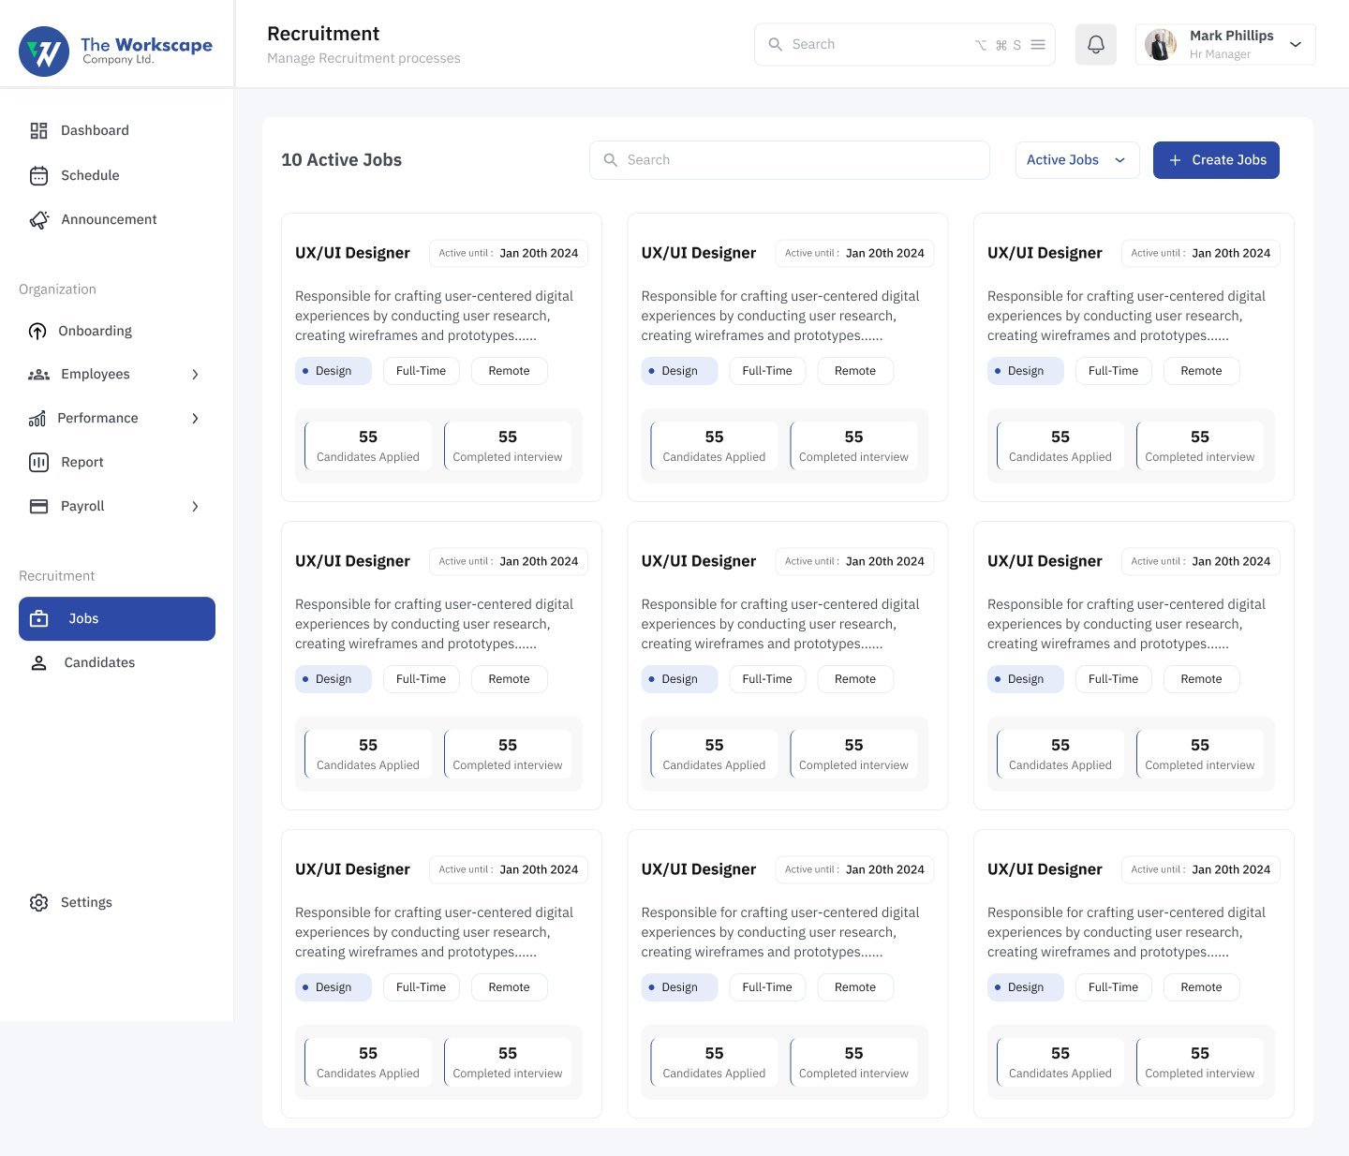The image size is (1349, 1156).
Task: Click the Settings gear icon
Action: pos(38,902)
